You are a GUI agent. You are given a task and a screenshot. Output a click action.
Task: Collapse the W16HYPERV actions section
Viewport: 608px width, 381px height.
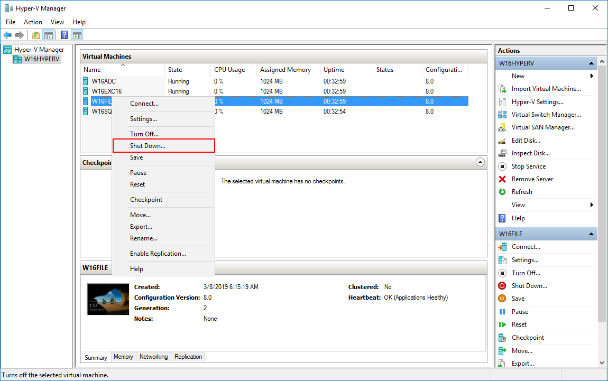592,63
